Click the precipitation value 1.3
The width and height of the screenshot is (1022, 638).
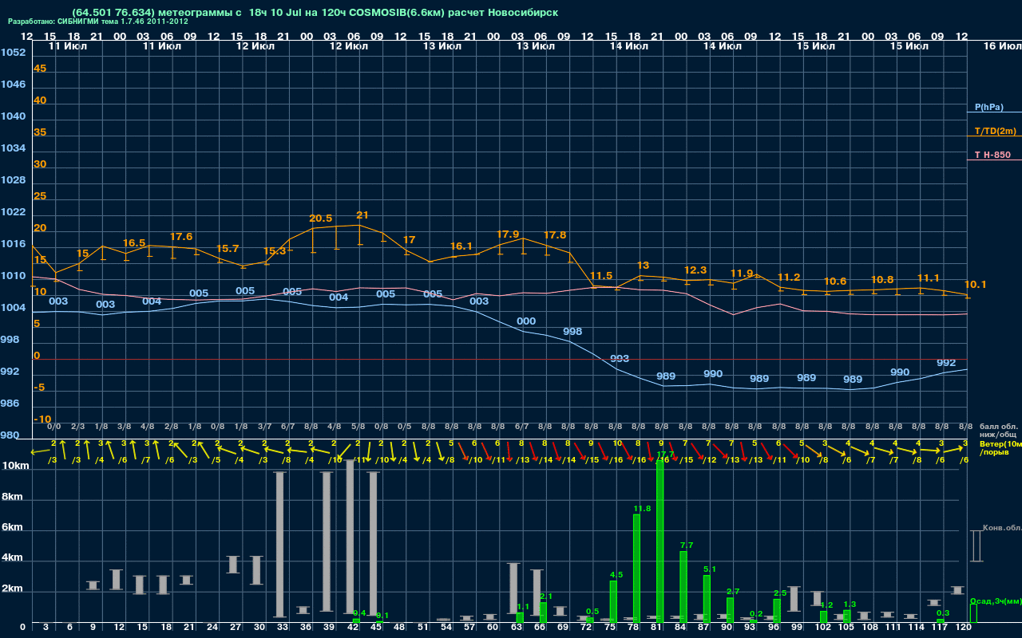click(850, 604)
